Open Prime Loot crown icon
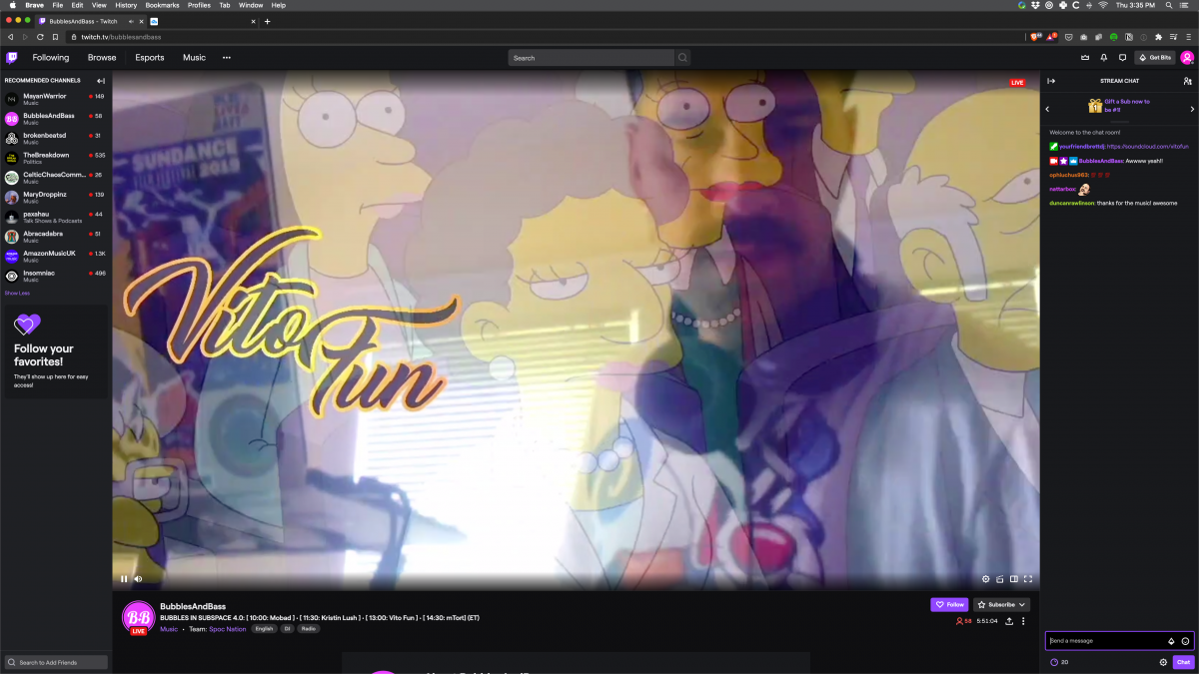The width and height of the screenshot is (1199, 674). [1084, 57]
